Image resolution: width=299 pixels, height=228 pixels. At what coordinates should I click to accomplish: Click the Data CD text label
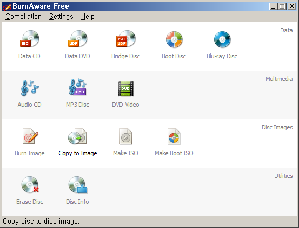pos(29,56)
